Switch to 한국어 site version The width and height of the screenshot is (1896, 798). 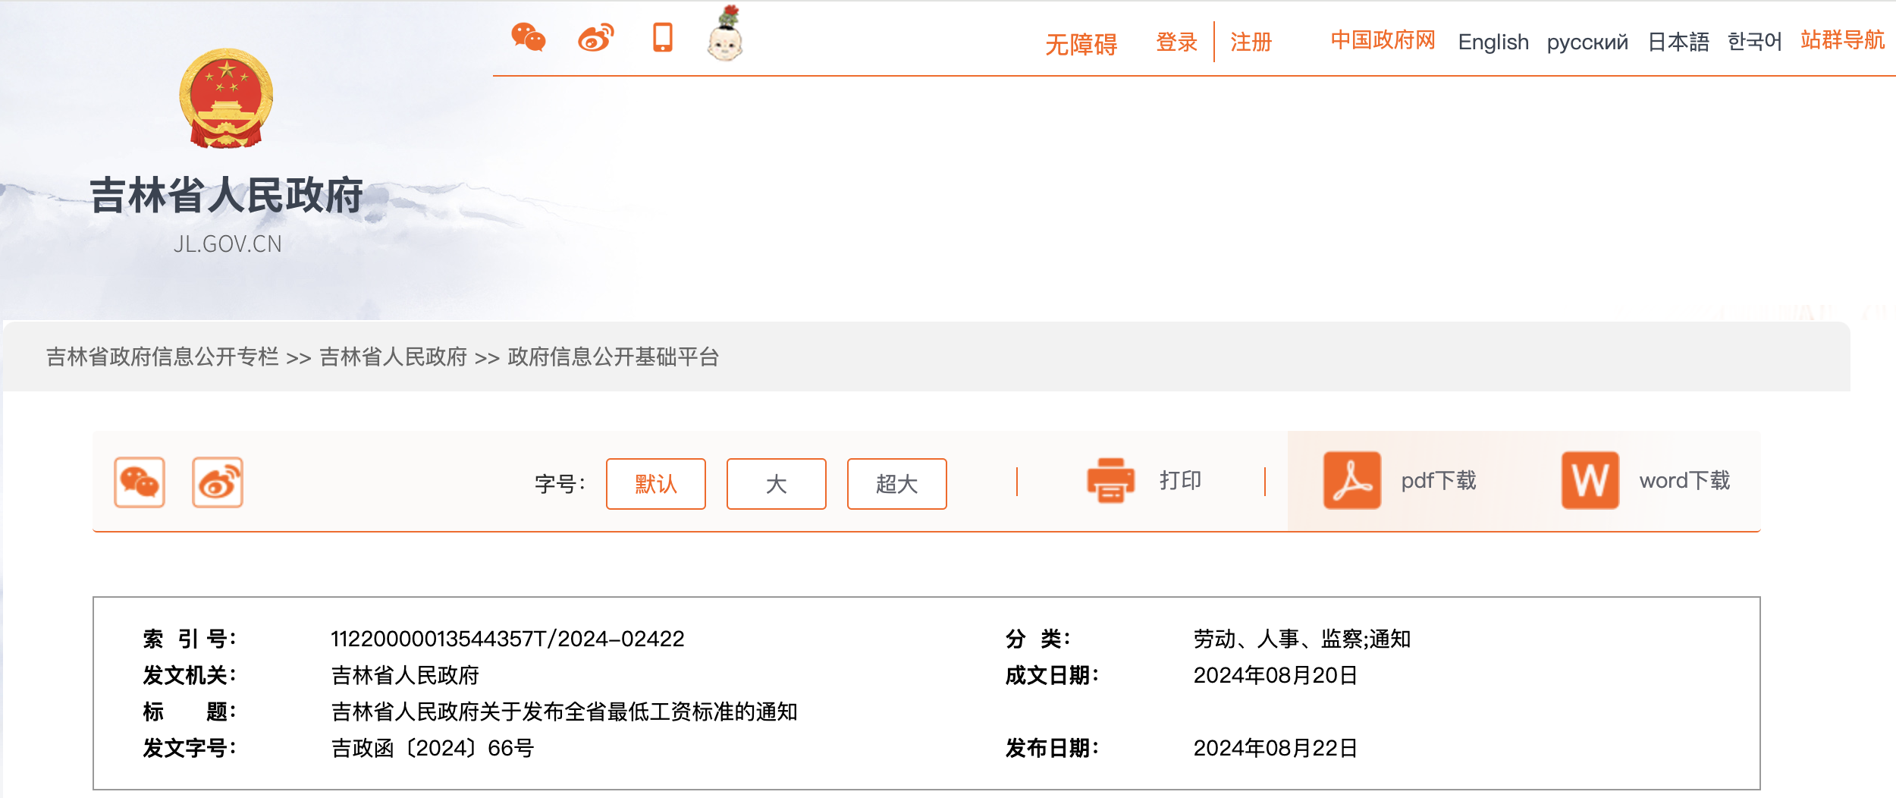[x=1755, y=41]
